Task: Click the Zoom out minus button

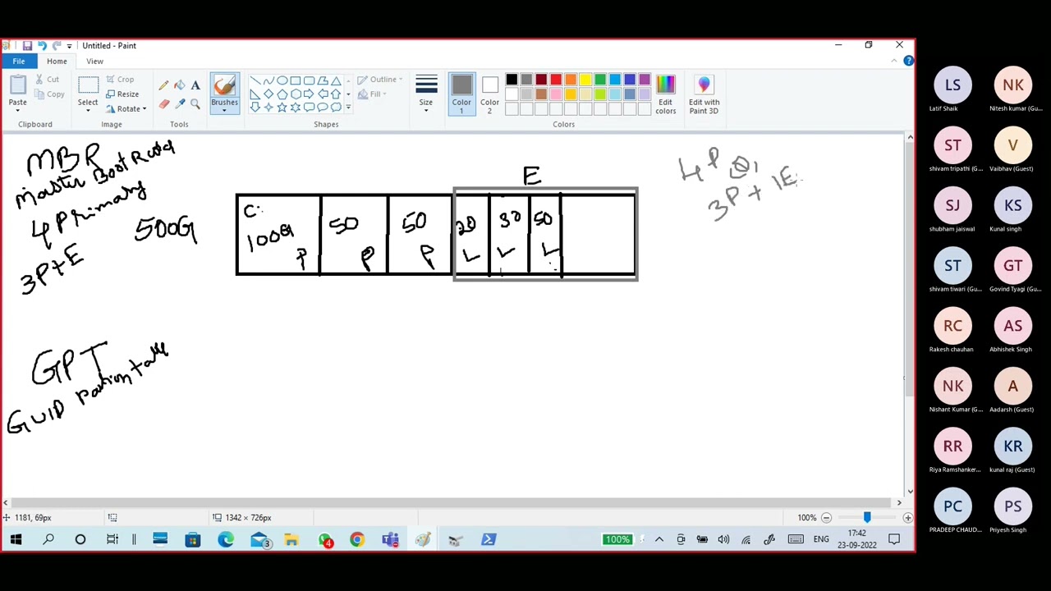Action: 826,518
